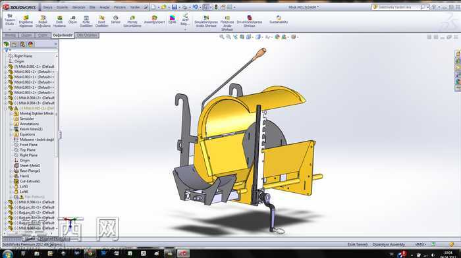Expand the Cut-Extrude1 feature
The width and height of the screenshot is (461, 258).
(x=11, y=181)
